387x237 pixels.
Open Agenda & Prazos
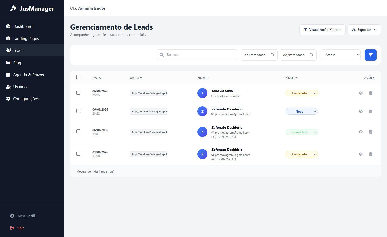click(28, 75)
